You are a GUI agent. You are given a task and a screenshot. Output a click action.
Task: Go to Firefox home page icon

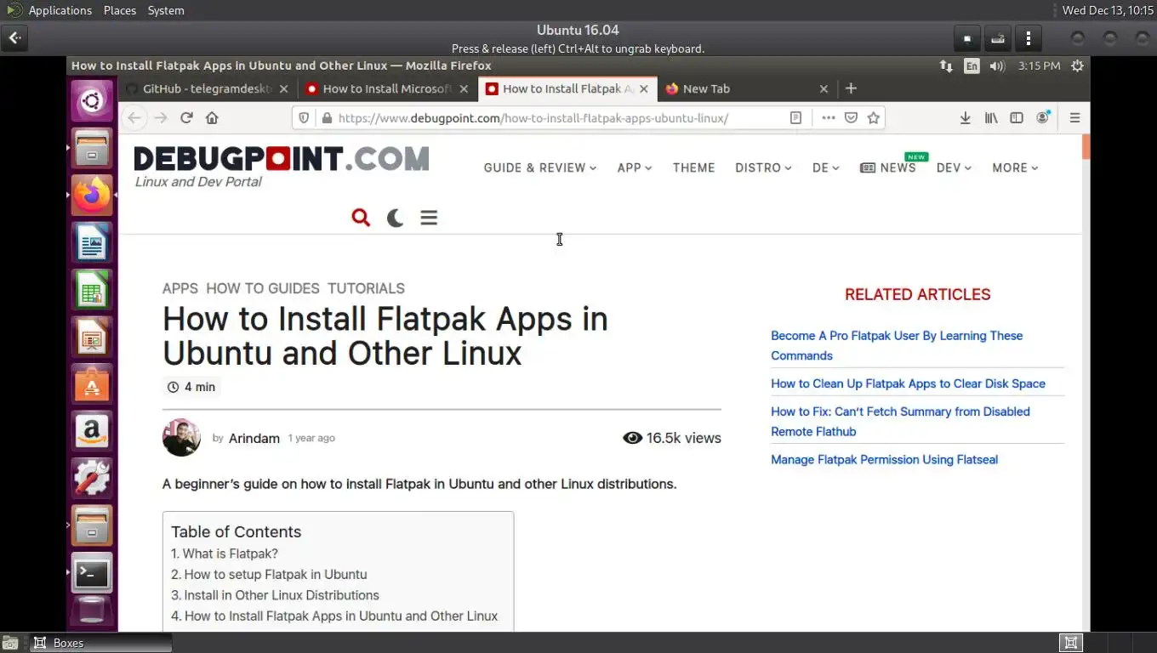click(x=212, y=118)
